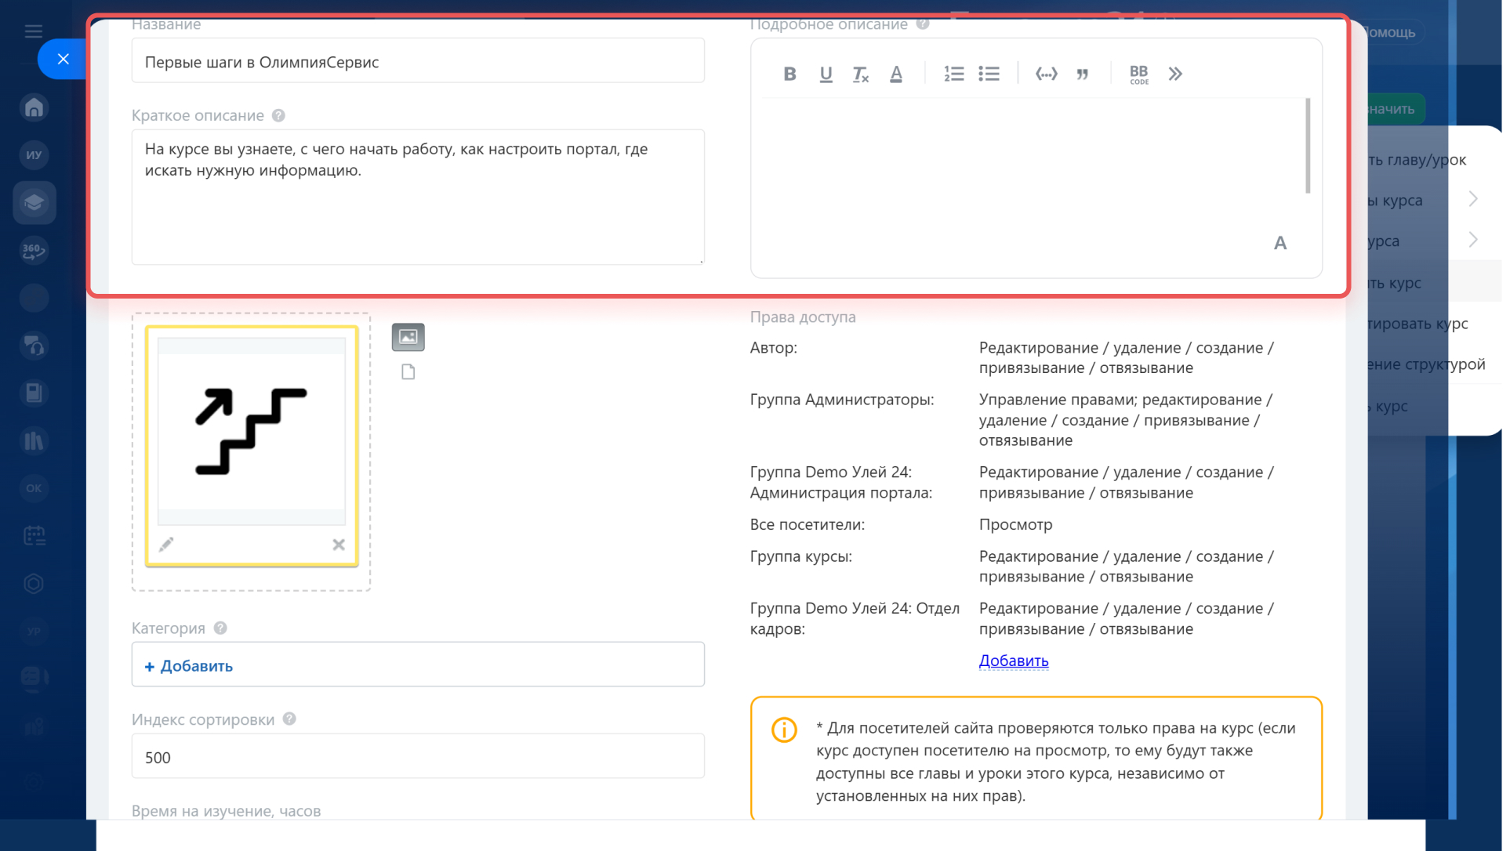Image resolution: width=1510 pixels, height=851 pixels.
Task: Click the sort index field with 500
Action: pyautogui.click(x=417, y=757)
